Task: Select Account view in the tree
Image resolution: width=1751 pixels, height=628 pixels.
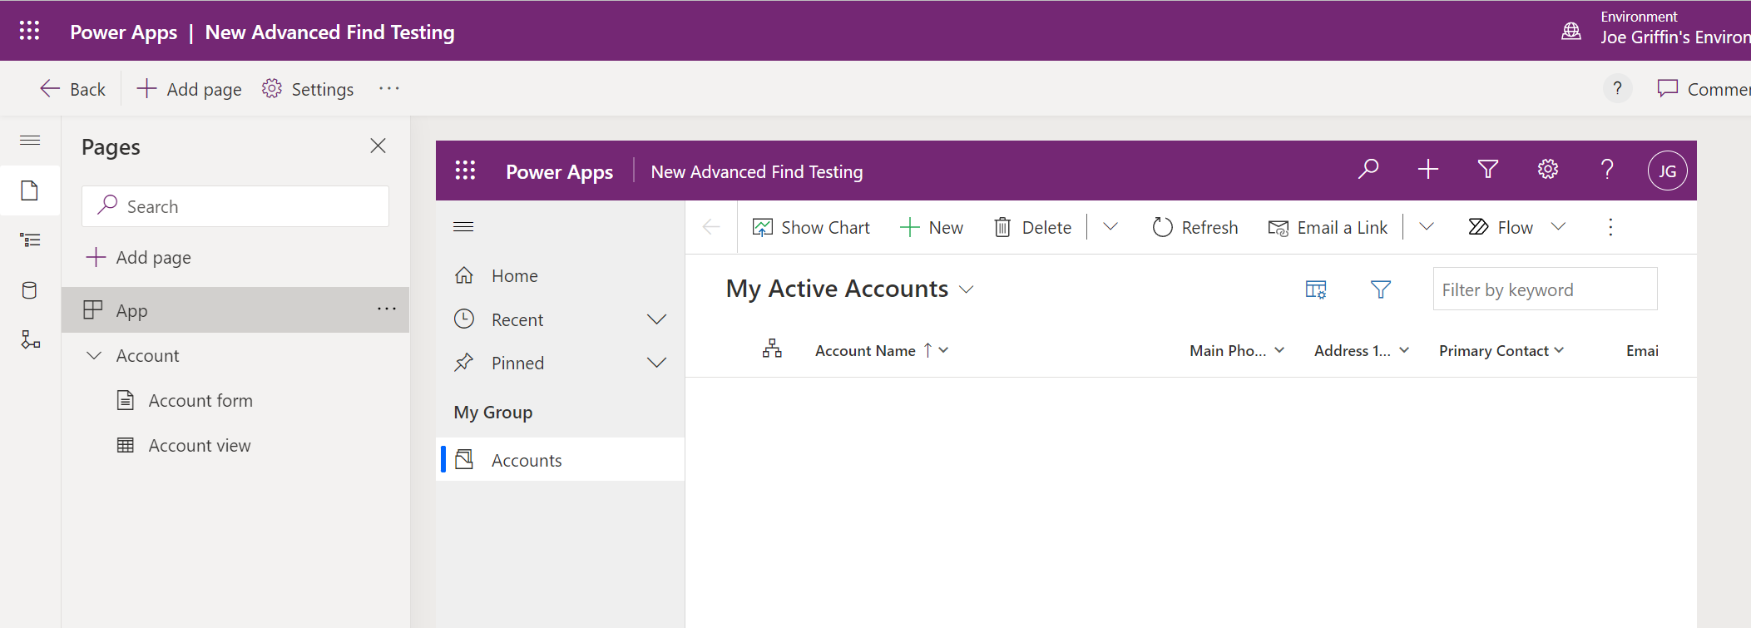Action: 200,445
